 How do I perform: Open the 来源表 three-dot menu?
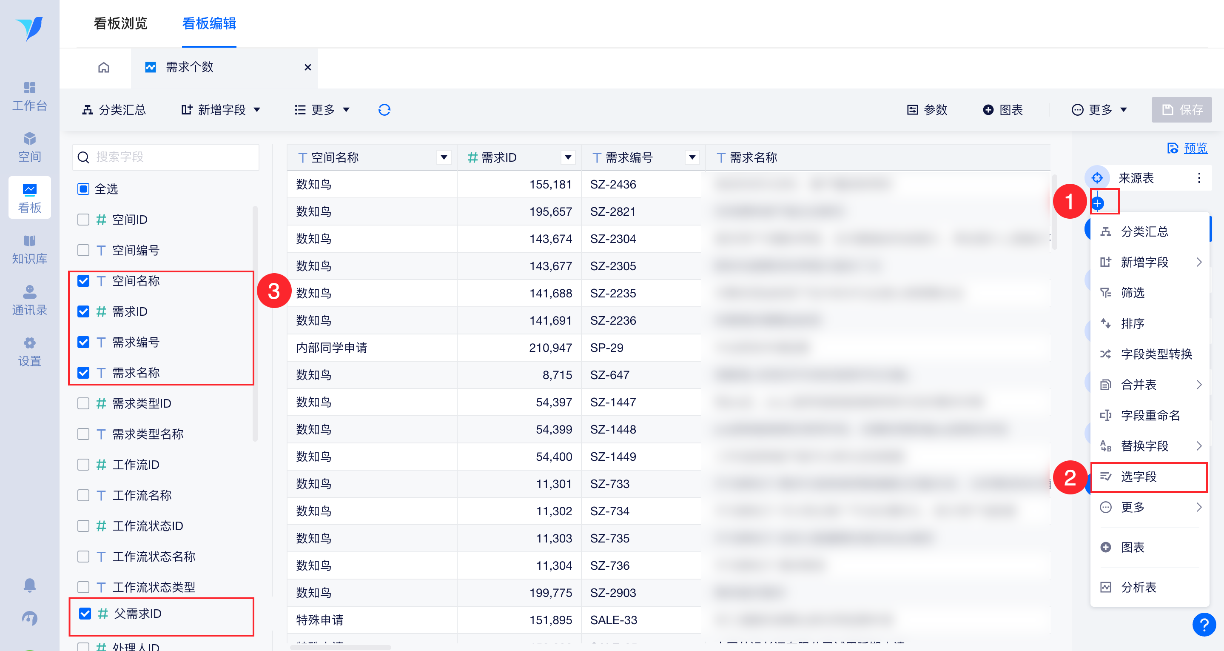point(1199,178)
